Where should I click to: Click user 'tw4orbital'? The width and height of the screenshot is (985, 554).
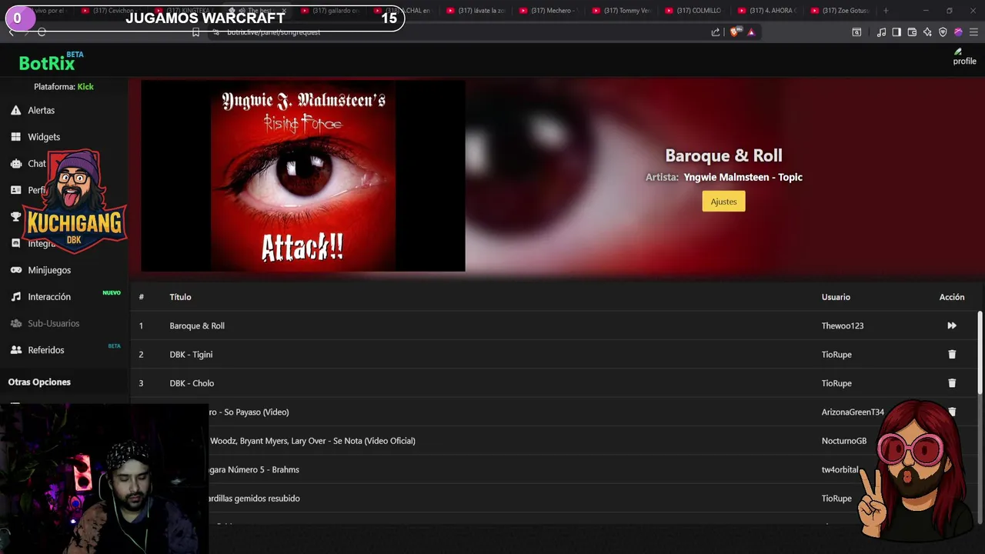[840, 469]
